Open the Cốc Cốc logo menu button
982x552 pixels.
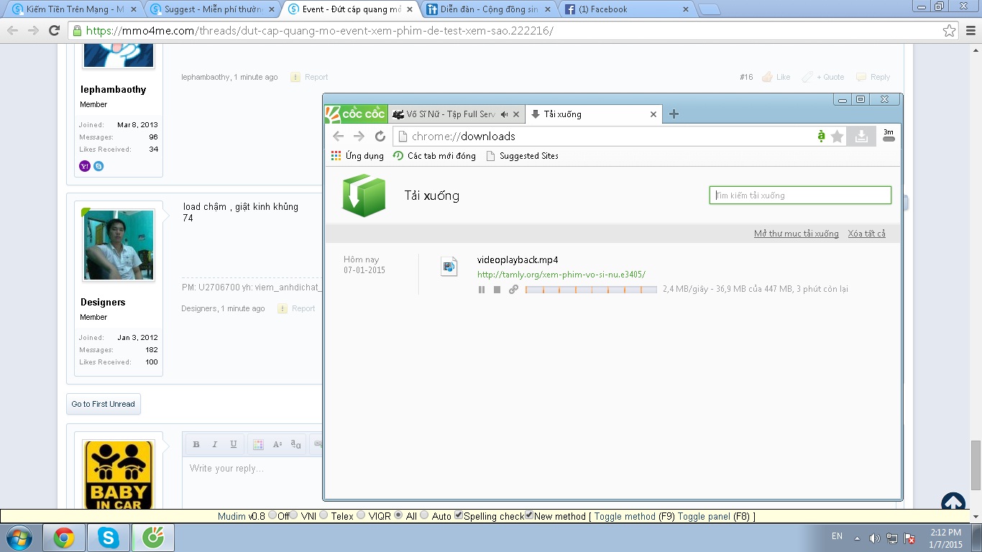point(356,114)
